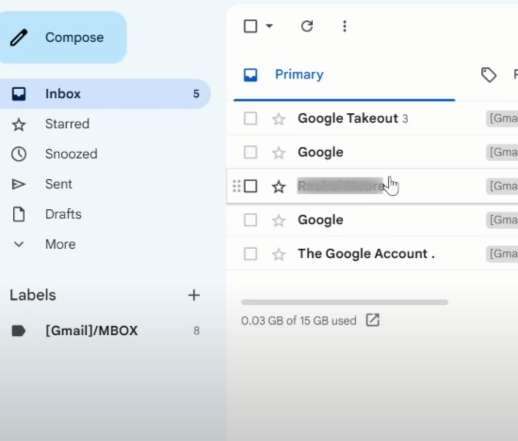Viewport: 518px width, 441px height.
Task: Click the Drafts page icon
Action: click(x=18, y=214)
